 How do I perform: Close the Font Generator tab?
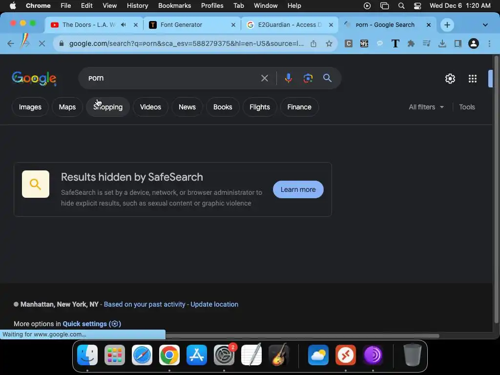point(233,25)
